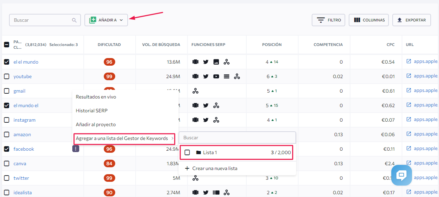Viewport: 439px width, 197px height.
Task: Open the idealista keyword link
Action: [22, 193]
